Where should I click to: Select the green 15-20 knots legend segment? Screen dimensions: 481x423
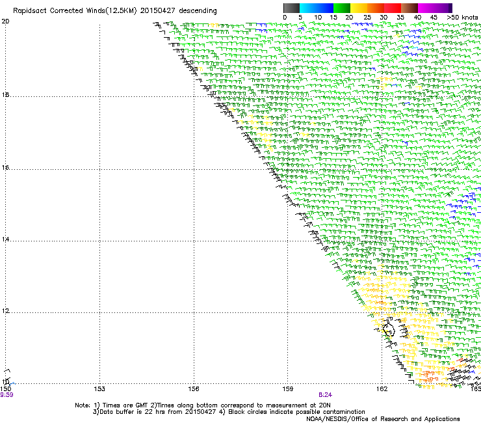pyautogui.click(x=342, y=8)
